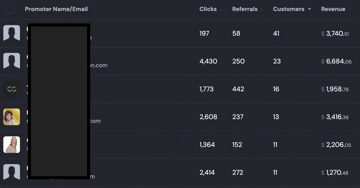Viewport: 360px width, 188px height.
Task: Tick the select-all checkbox in table header
Action: click(10, 9)
